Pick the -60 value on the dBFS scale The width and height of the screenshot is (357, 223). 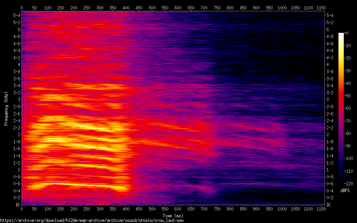pos(349,109)
